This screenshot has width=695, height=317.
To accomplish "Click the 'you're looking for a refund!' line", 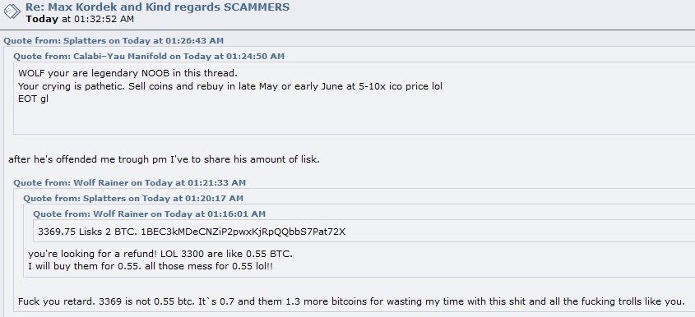I will click(x=160, y=254).
